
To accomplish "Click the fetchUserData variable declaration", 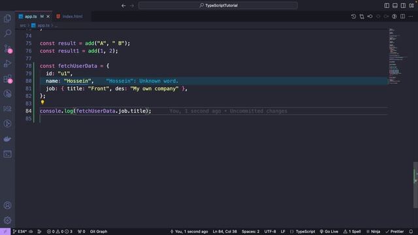I will coord(78,66).
